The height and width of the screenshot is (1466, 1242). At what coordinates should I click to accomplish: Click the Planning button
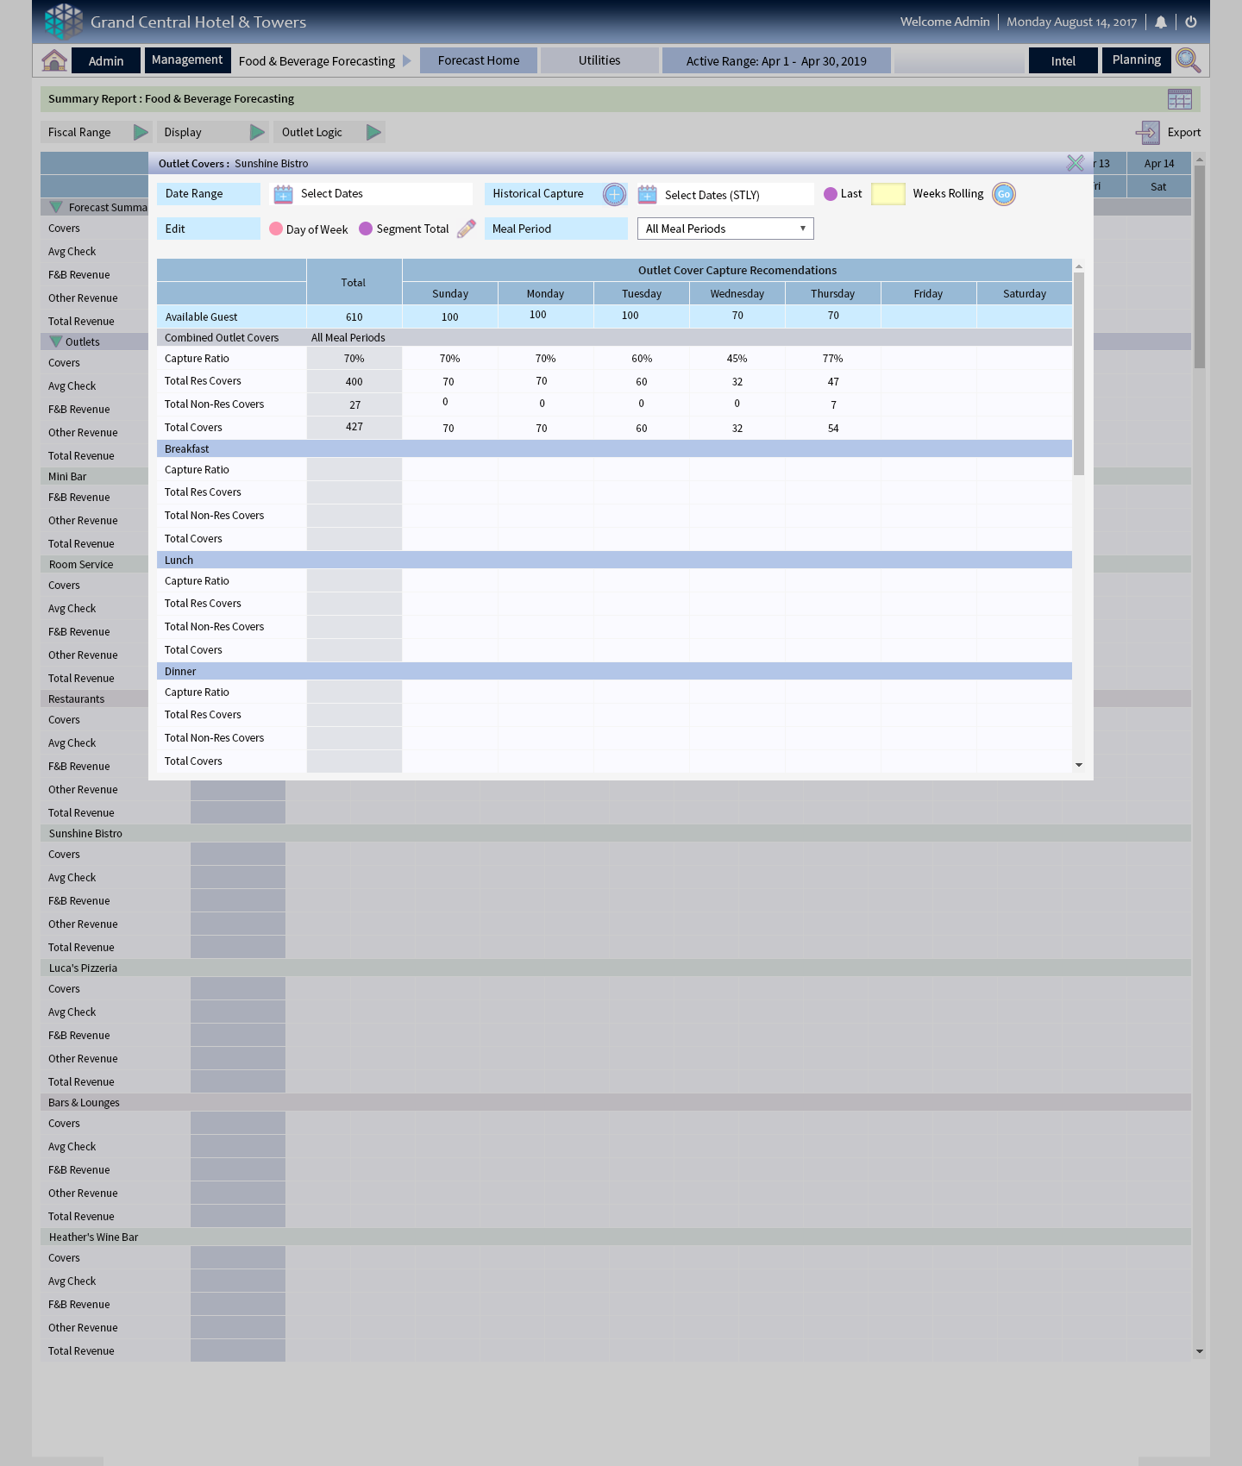pyautogui.click(x=1136, y=60)
